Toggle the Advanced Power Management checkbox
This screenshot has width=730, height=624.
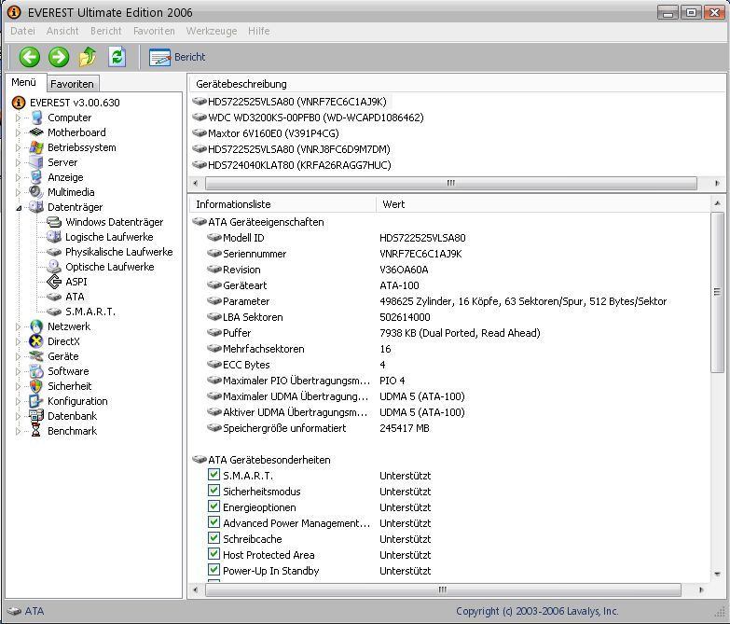(x=213, y=522)
